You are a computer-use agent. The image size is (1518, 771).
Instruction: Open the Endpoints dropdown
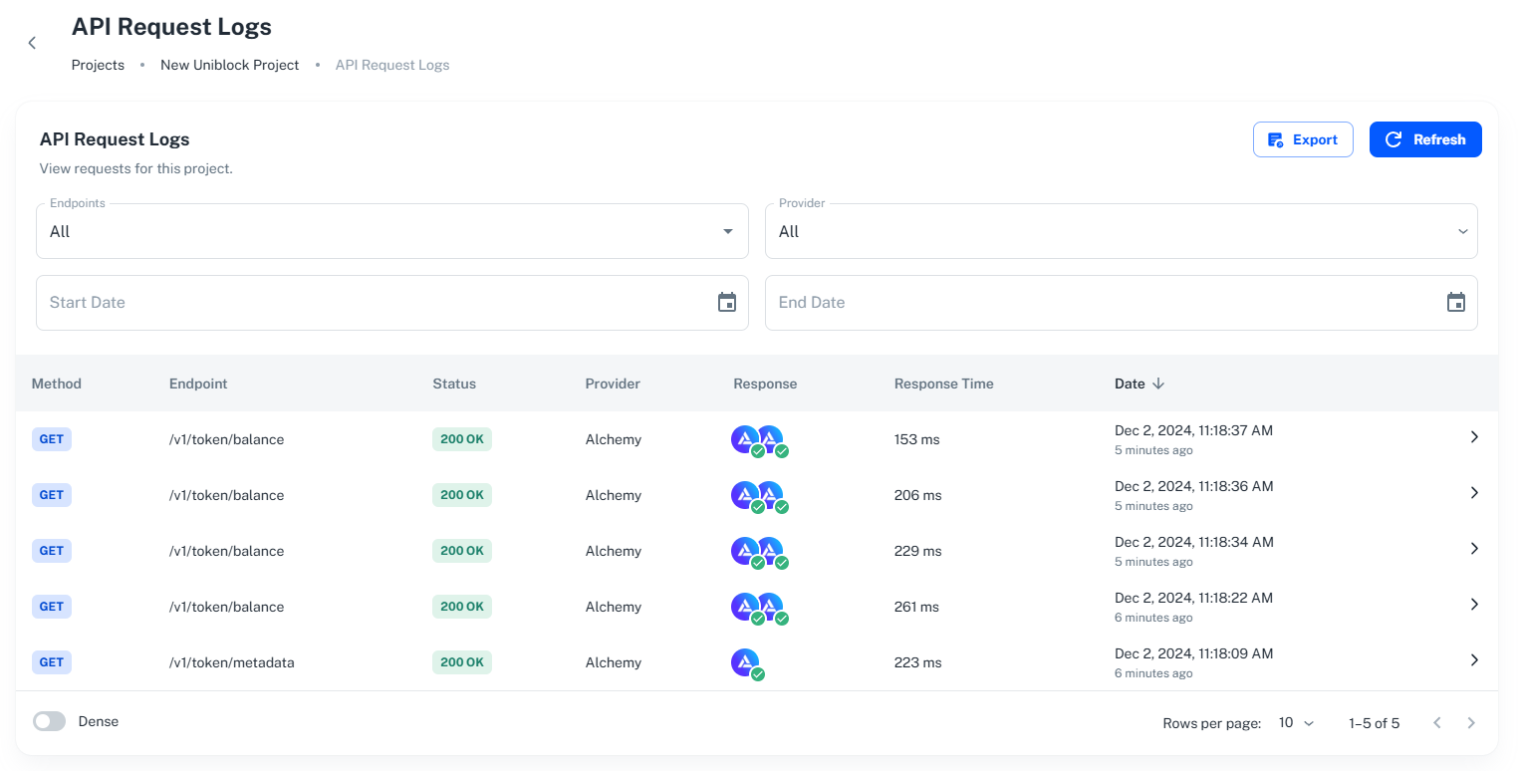tap(392, 231)
